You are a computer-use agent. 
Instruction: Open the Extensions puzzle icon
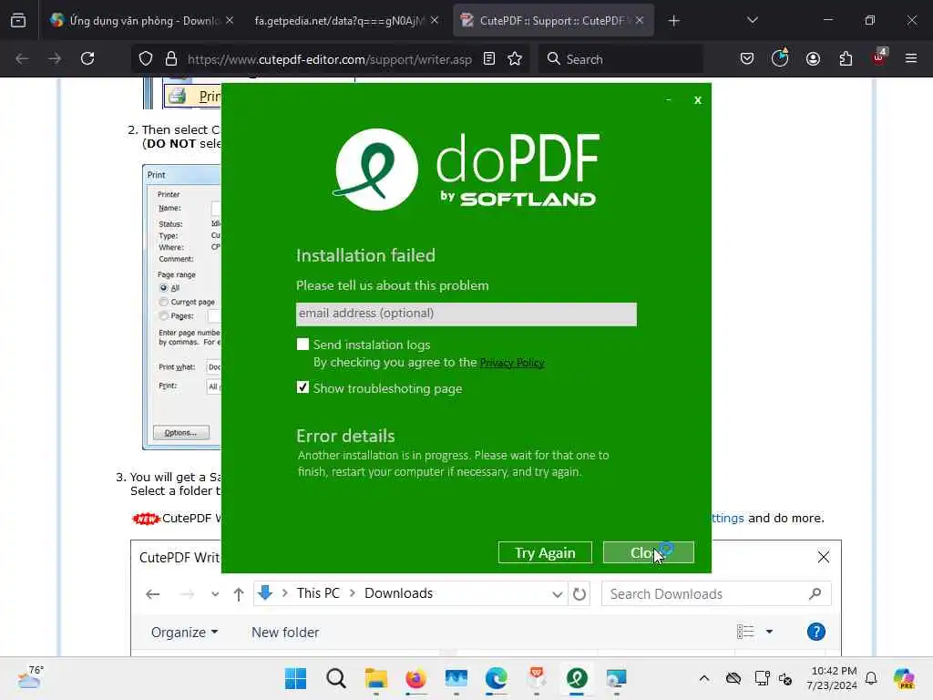point(846,58)
